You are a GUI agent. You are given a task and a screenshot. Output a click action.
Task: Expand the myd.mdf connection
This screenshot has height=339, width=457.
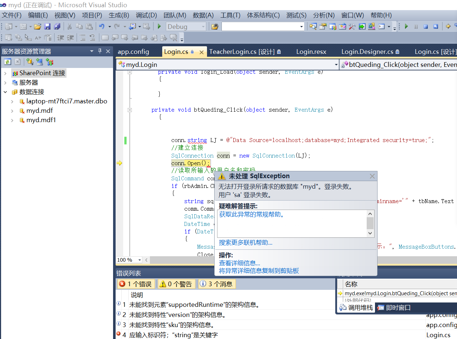click(12, 111)
